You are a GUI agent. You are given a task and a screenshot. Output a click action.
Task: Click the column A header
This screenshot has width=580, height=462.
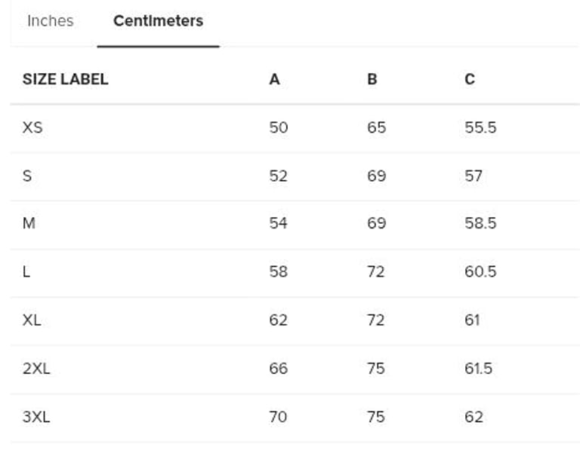(274, 79)
